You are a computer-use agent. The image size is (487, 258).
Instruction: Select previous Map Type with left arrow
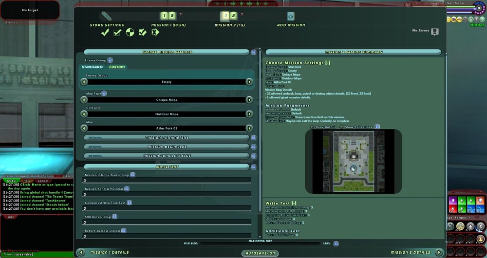pos(84,100)
